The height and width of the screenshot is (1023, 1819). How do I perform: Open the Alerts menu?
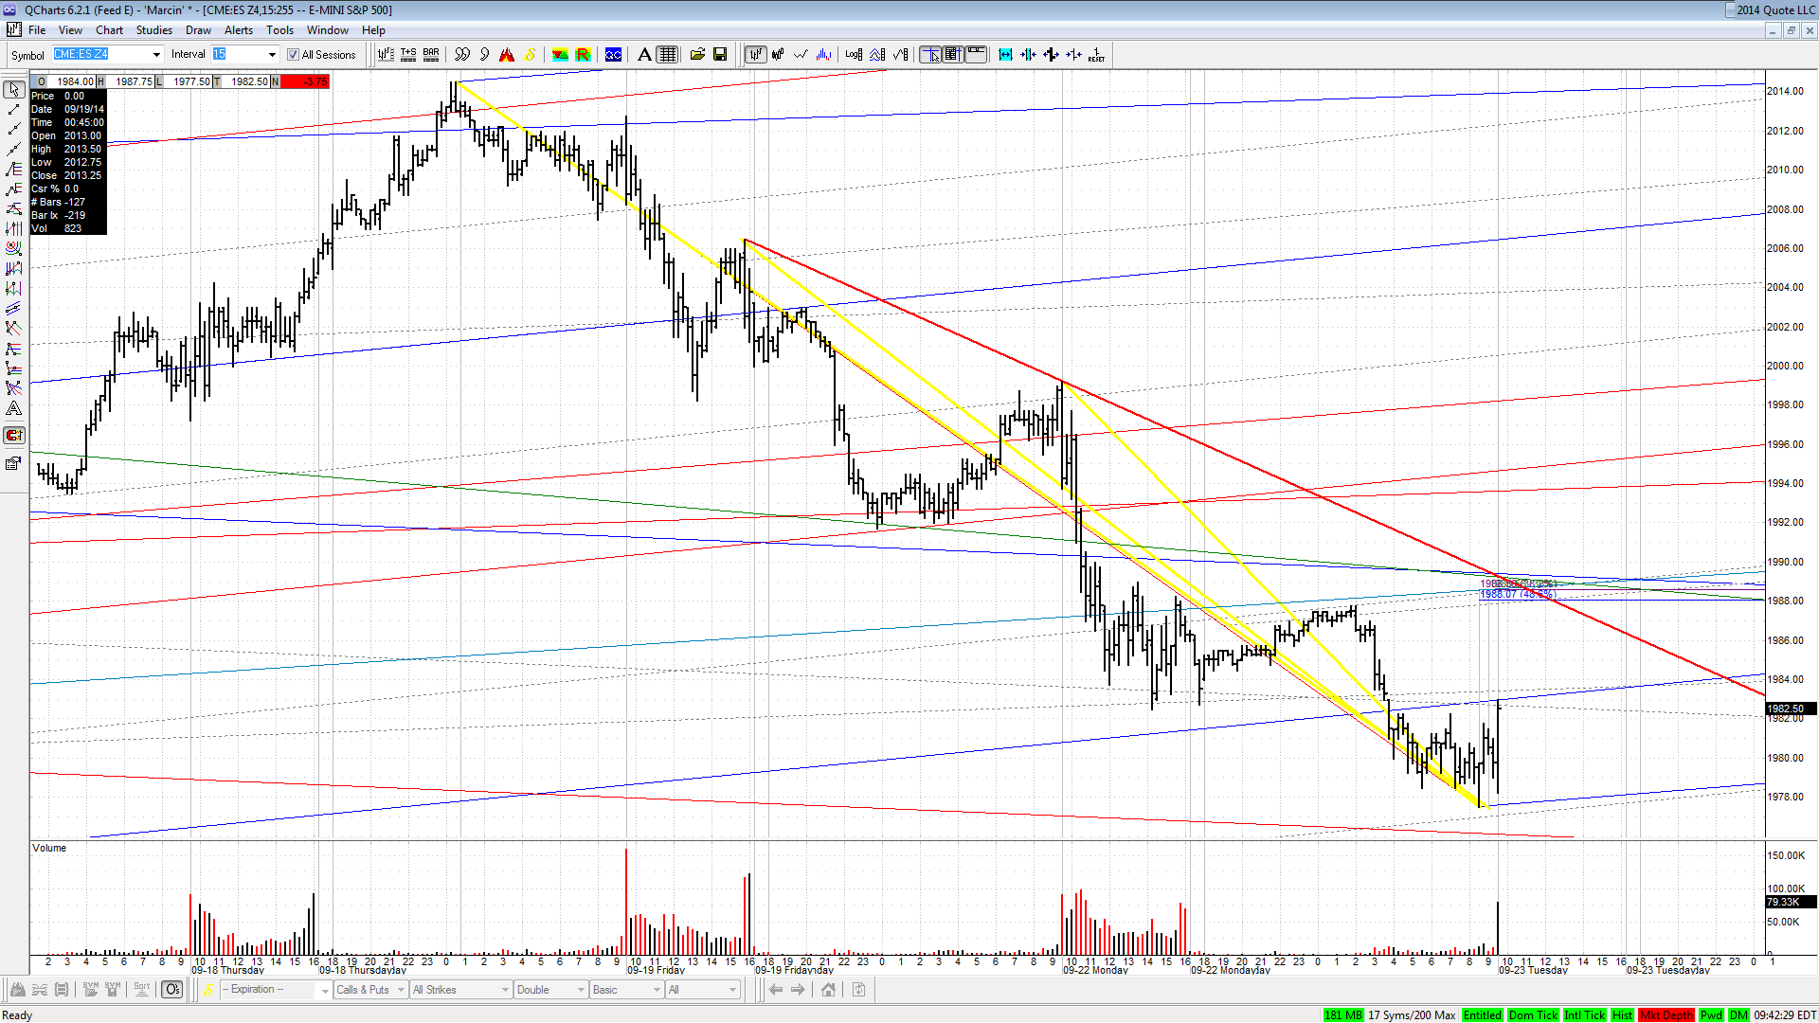click(x=238, y=30)
